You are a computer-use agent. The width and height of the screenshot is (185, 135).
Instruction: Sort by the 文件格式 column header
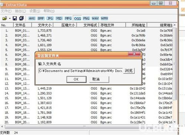(88, 25)
